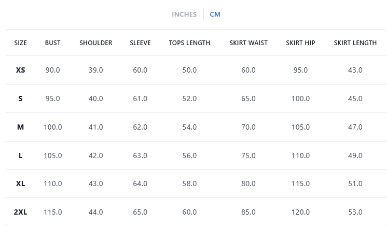This screenshot has height=226, width=387.
Task: Select the CM unit tab
Action: (x=215, y=15)
